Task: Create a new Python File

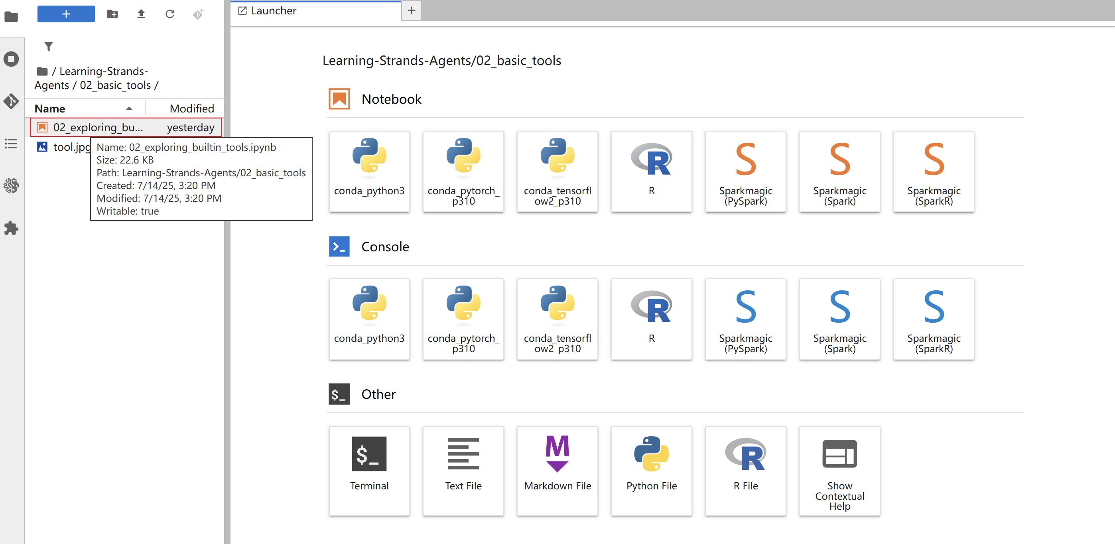Action: point(652,471)
